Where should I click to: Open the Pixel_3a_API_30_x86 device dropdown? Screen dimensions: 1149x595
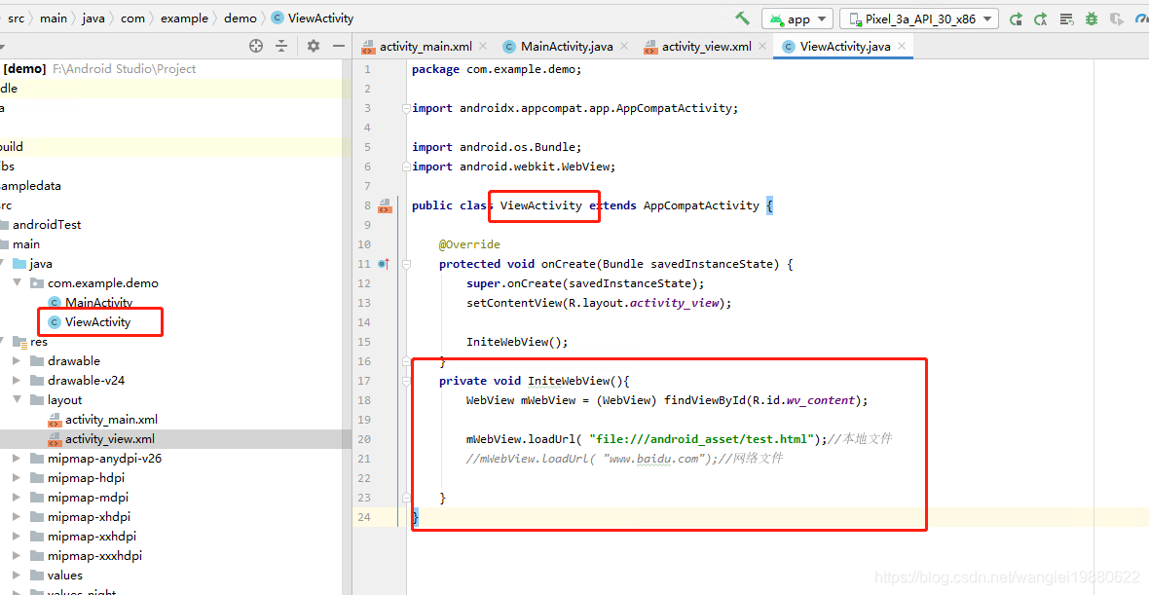[x=987, y=19]
